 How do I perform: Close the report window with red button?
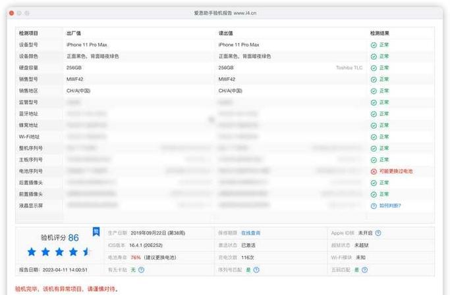point(11,13)
